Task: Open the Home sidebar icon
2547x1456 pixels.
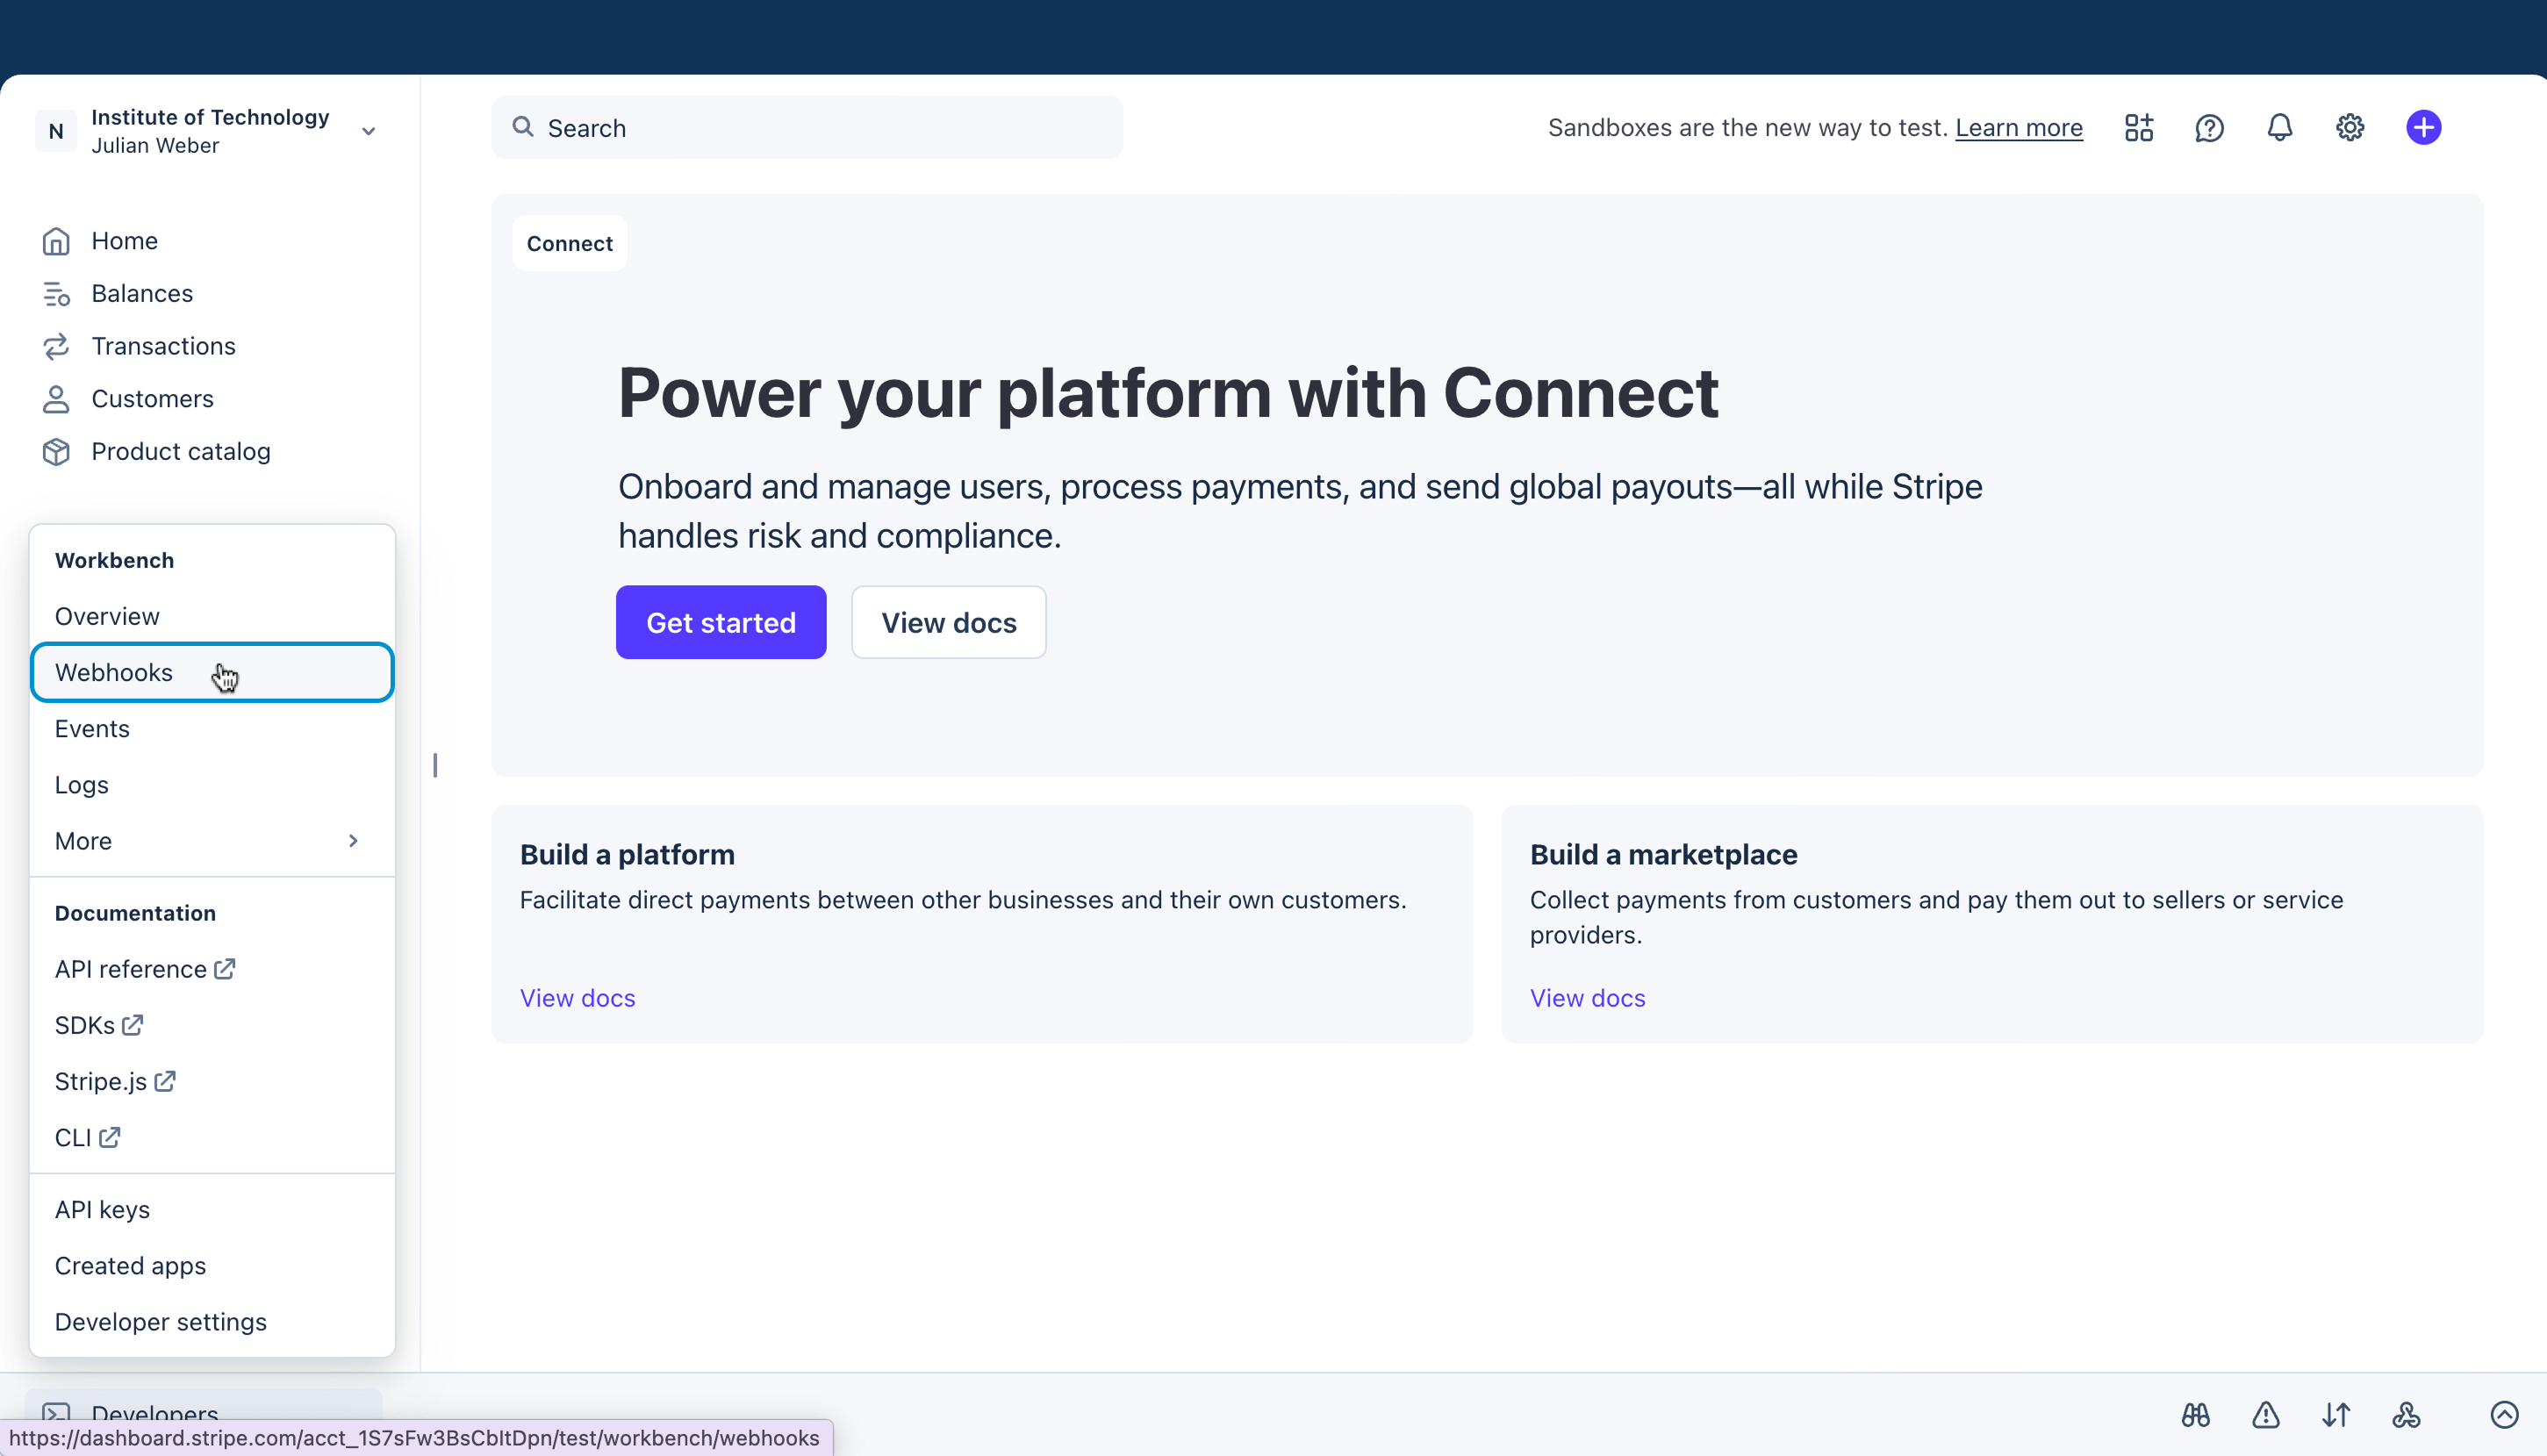Action: click(x=56, y=241)
